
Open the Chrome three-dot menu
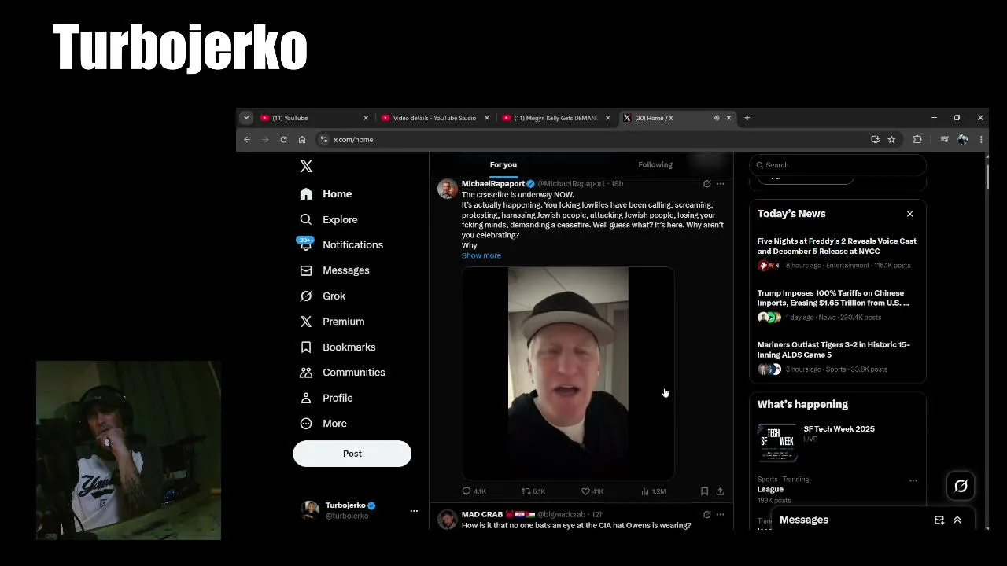pyautogui.click(x=981, y=140)
